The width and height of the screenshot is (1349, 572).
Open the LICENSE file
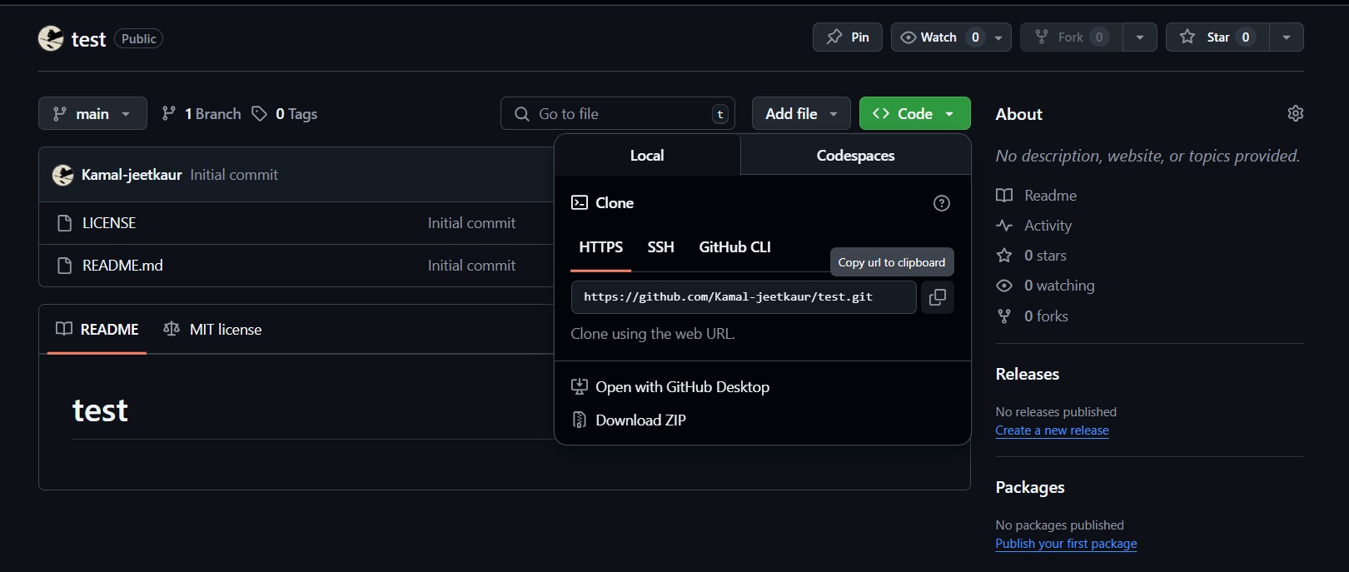click(109, 223)
